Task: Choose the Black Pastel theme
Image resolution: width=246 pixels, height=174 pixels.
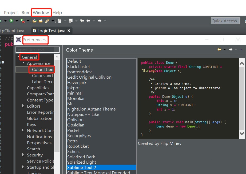Action: tap(101, 66)
